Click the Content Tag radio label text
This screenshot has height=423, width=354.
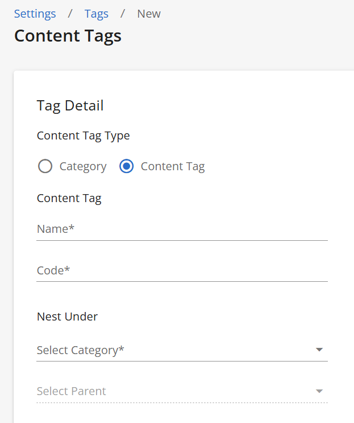point(173,166)
